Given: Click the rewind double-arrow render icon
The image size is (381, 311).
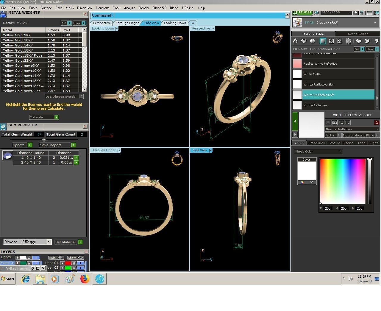Looking at the screenshot, I should (x=356, y=13).
